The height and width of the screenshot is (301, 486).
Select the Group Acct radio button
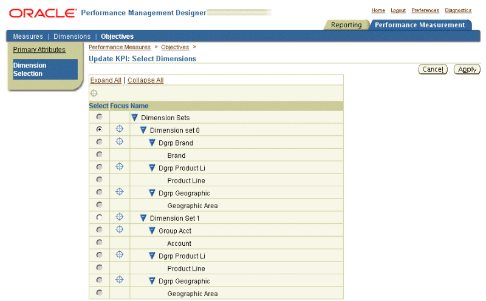tap(99, 230)
